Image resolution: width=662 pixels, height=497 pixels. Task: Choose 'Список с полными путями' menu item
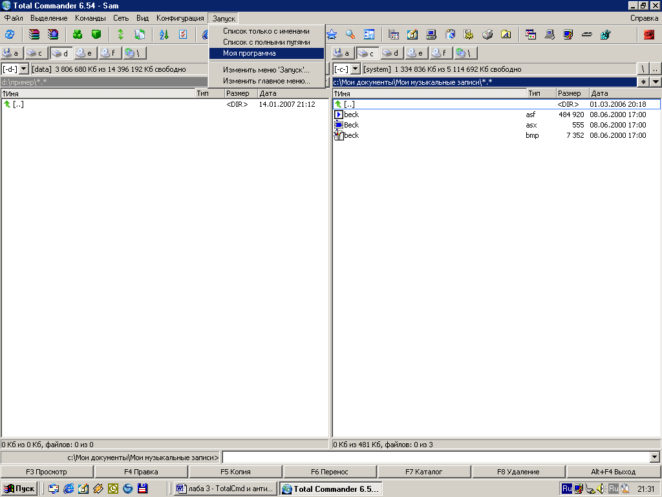pyautogui.click(x=266, y=42)
